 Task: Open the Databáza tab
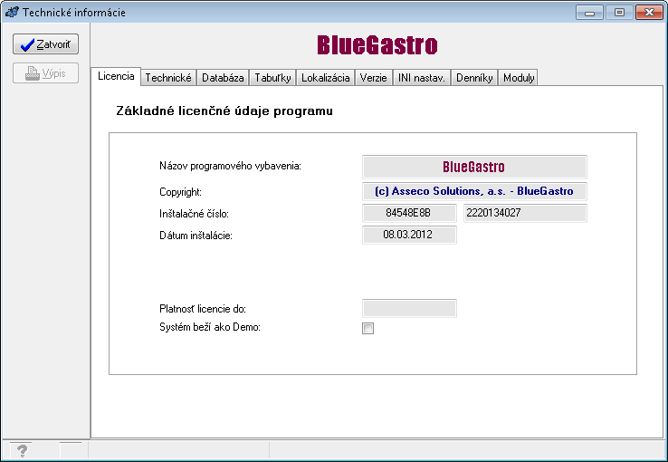[223, 78]
